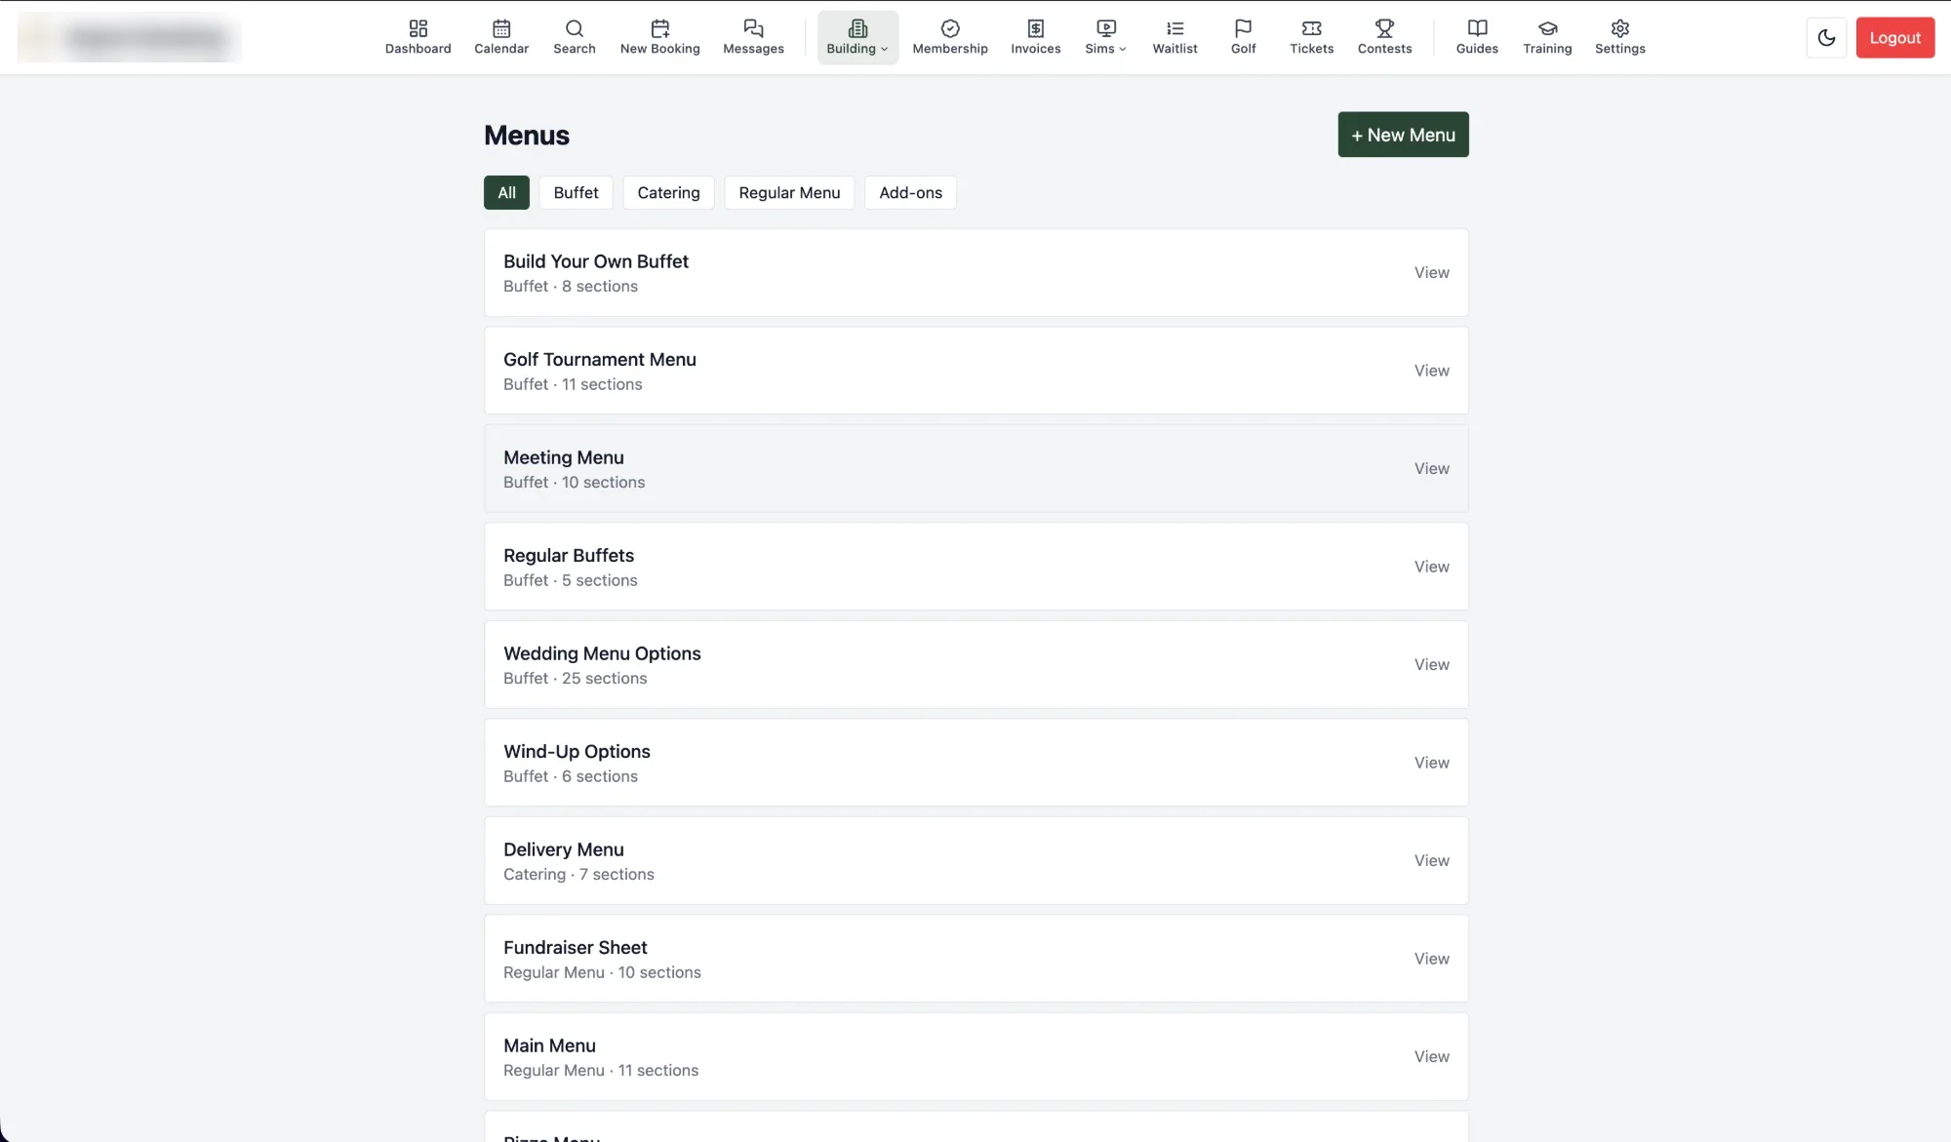The image size is (1951, 1142).
Task: Expand the Building dropdown menu
Action: click(857, 37)
